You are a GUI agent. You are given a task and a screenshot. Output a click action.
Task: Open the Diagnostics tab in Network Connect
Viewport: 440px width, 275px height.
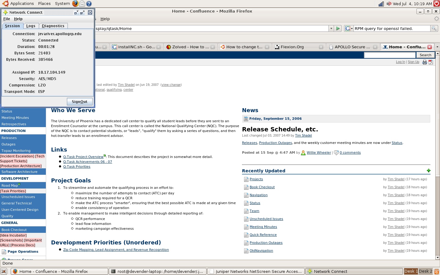pos(53,26)
